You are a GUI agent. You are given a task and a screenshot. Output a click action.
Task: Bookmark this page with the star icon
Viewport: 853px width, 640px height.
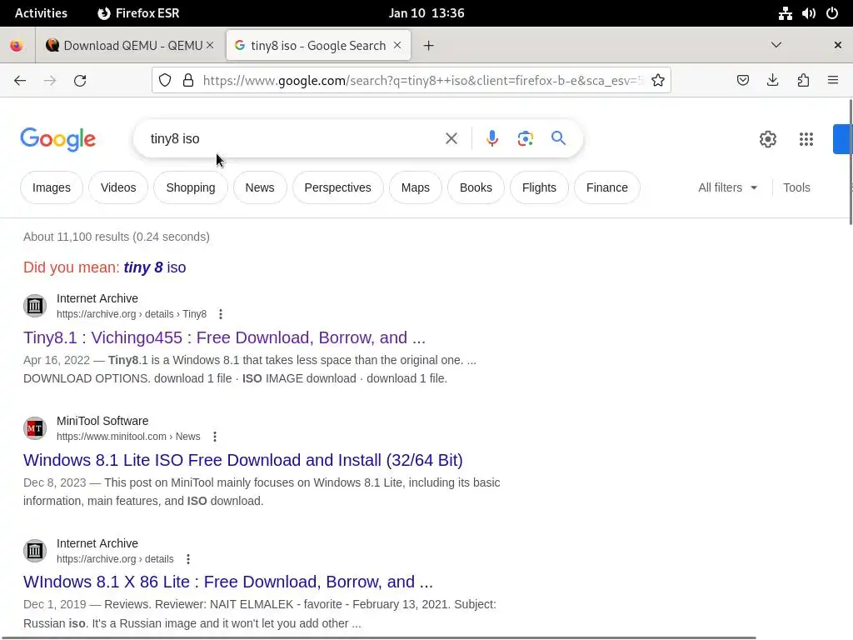coord(658,81)
